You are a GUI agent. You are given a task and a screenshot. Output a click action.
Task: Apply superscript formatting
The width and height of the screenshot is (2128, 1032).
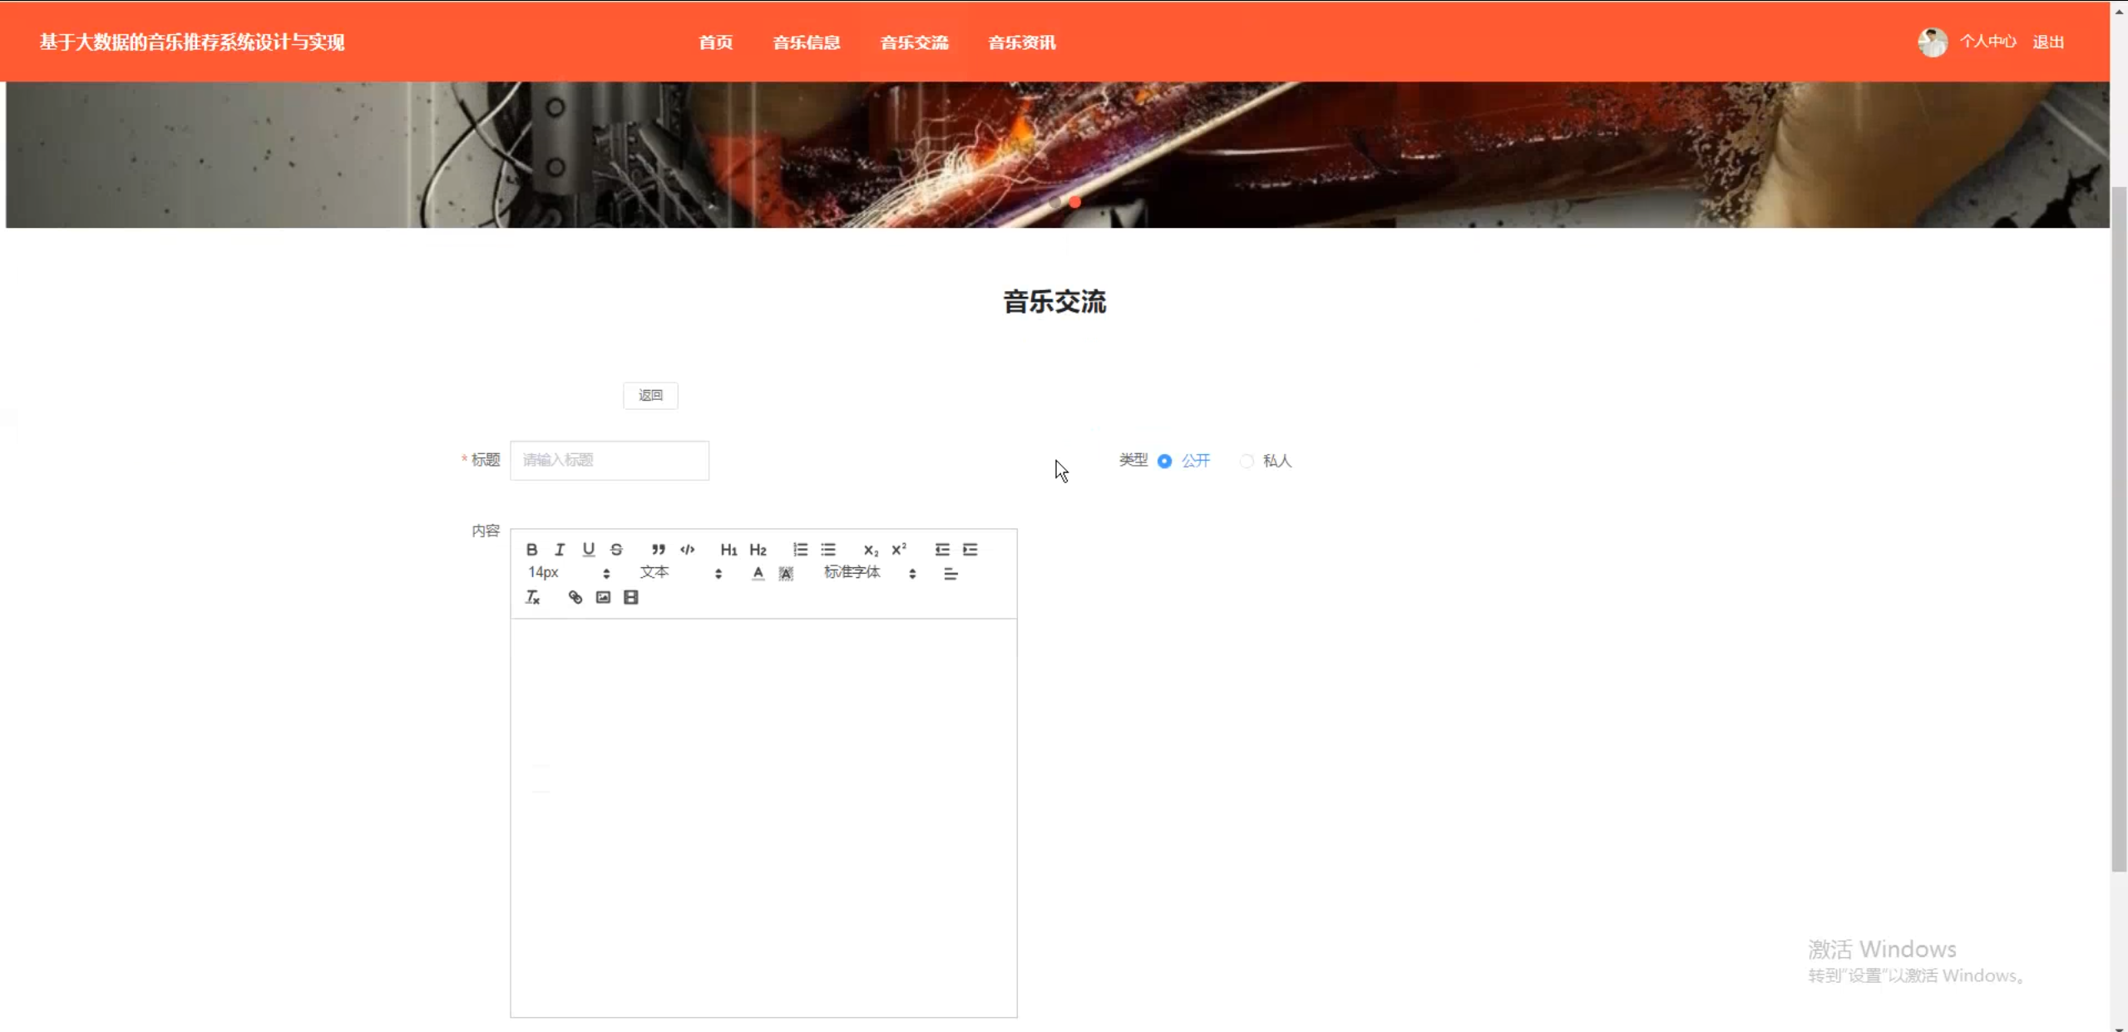coord(899,550)
